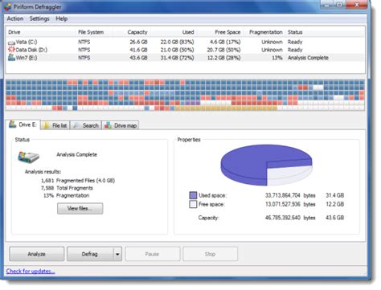
Task: Click the 'Analysis results:' label
Action: coord(43,172)
